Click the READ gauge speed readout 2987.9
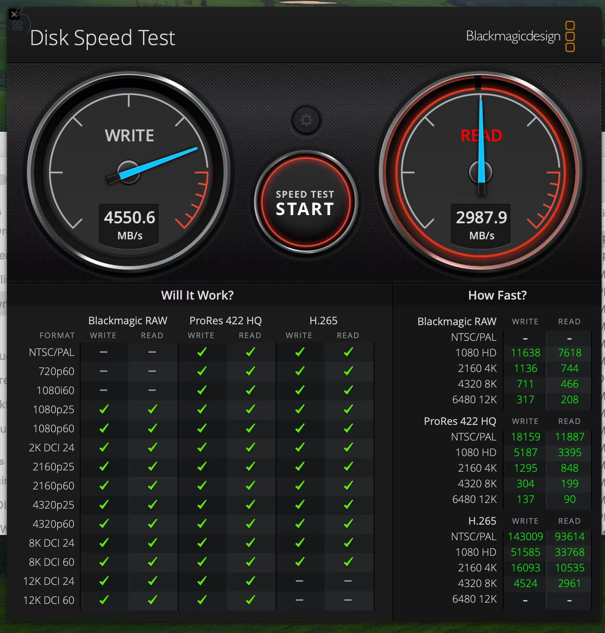The width and height of the screenshot is (605, 633). pos(481,218)
